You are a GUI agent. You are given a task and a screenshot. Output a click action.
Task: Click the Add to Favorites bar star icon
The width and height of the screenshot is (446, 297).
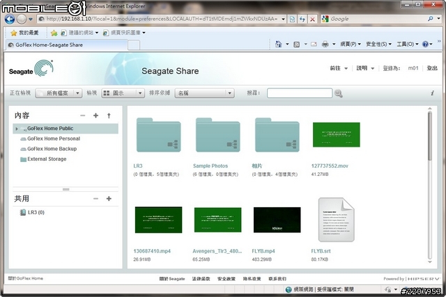click(54, 33)
